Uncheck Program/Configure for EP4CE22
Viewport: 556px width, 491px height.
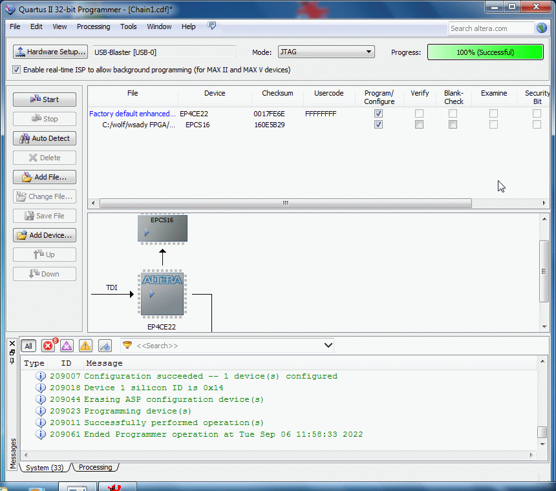[378, 114]
